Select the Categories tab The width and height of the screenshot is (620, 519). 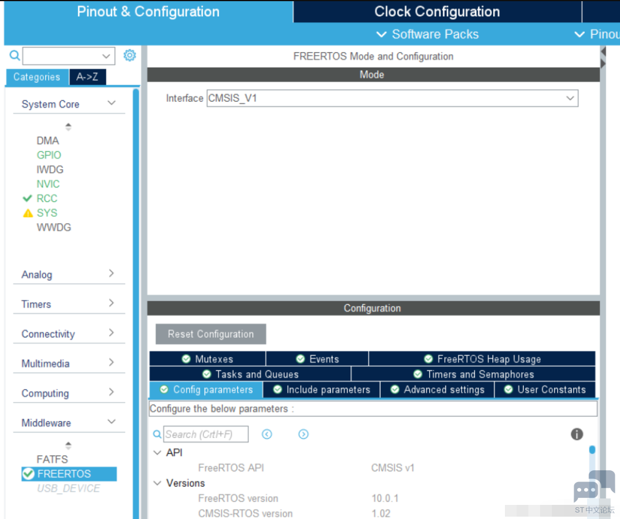(x=37, y=77)
